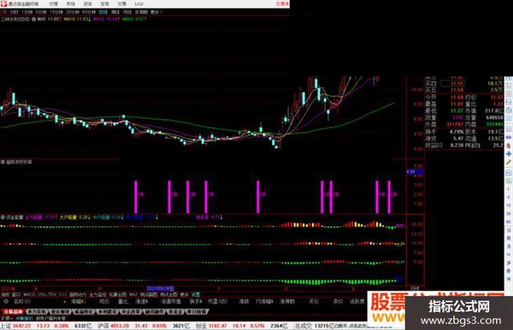
Task: Click the red app logo icon
Action: pos(4,4)
